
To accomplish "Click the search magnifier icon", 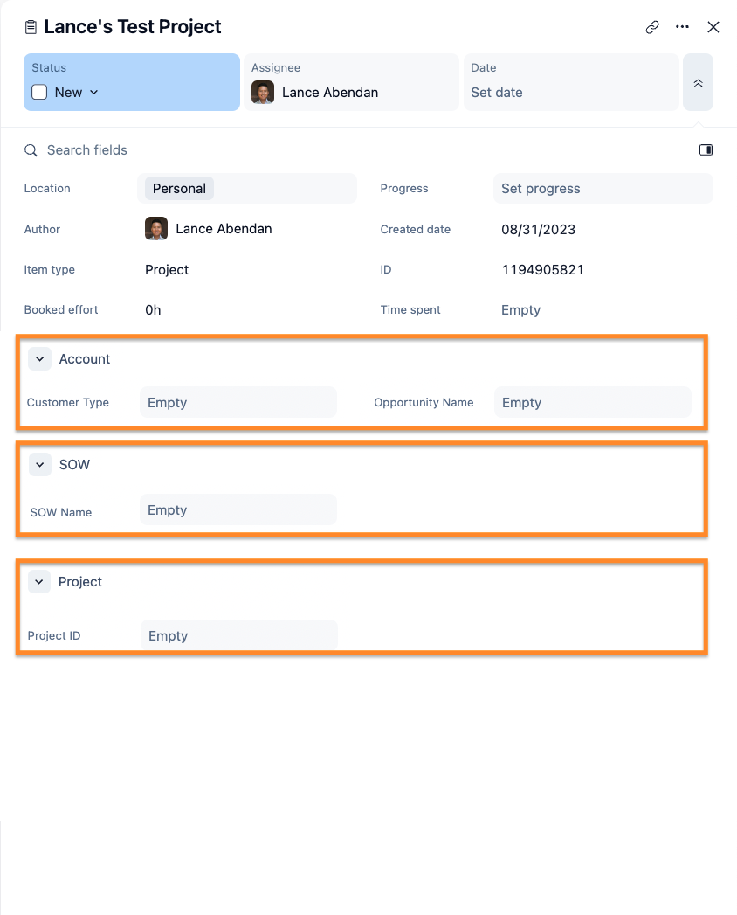I will coord(31,150).
